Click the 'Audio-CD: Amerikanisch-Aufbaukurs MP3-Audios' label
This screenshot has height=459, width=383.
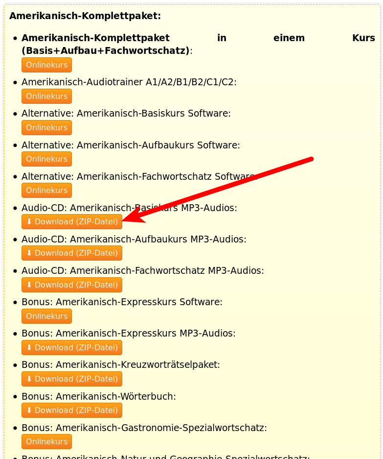click(134, 239)
